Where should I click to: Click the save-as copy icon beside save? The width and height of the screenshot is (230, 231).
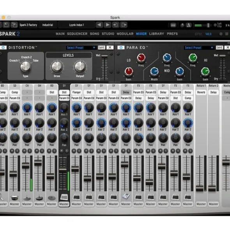coord(14,25)
